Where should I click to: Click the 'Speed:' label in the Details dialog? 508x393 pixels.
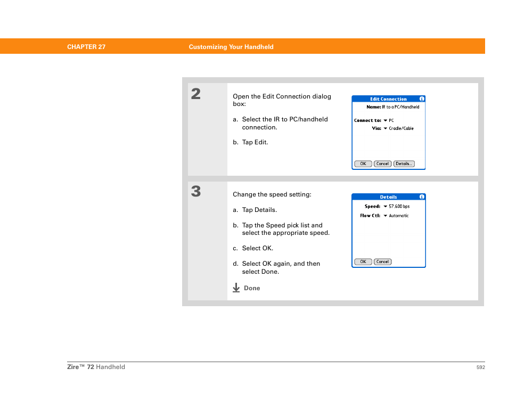click(372, 207)
